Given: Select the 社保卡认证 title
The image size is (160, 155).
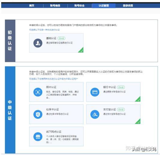Looking at the screenshot, I should pyautogui.click(x=53, y=109).
